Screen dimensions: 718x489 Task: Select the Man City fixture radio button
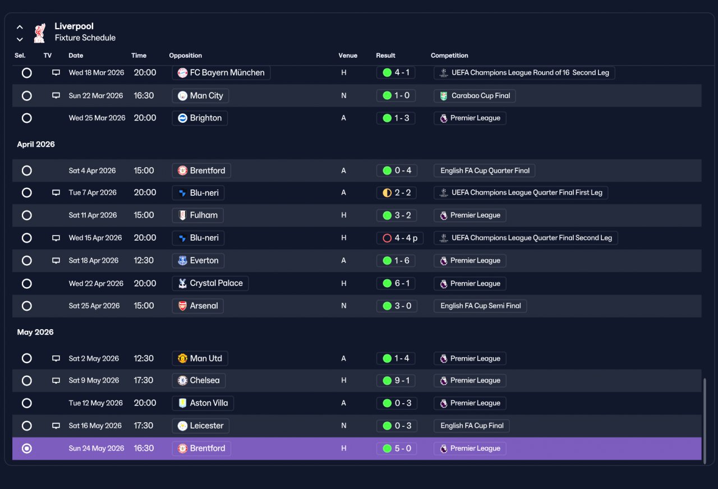click(26, 96)
